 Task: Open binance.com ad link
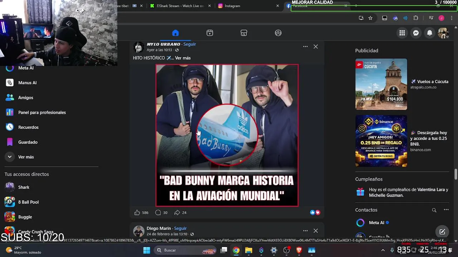(420, 150)
